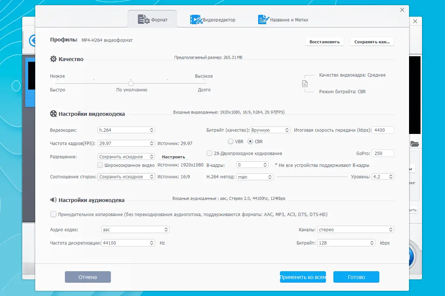
Task: Click the Отмена button
Action: click(x=88, y=277)
